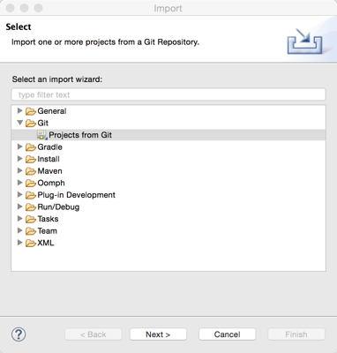Viewport: 337px width, 353px height.
Task: Select the Tasks tree item
Action: [48, 219]
